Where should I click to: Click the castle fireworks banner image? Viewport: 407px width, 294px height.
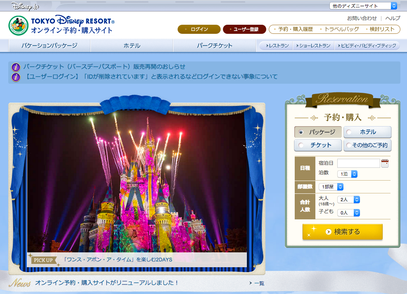click(137, 181)
